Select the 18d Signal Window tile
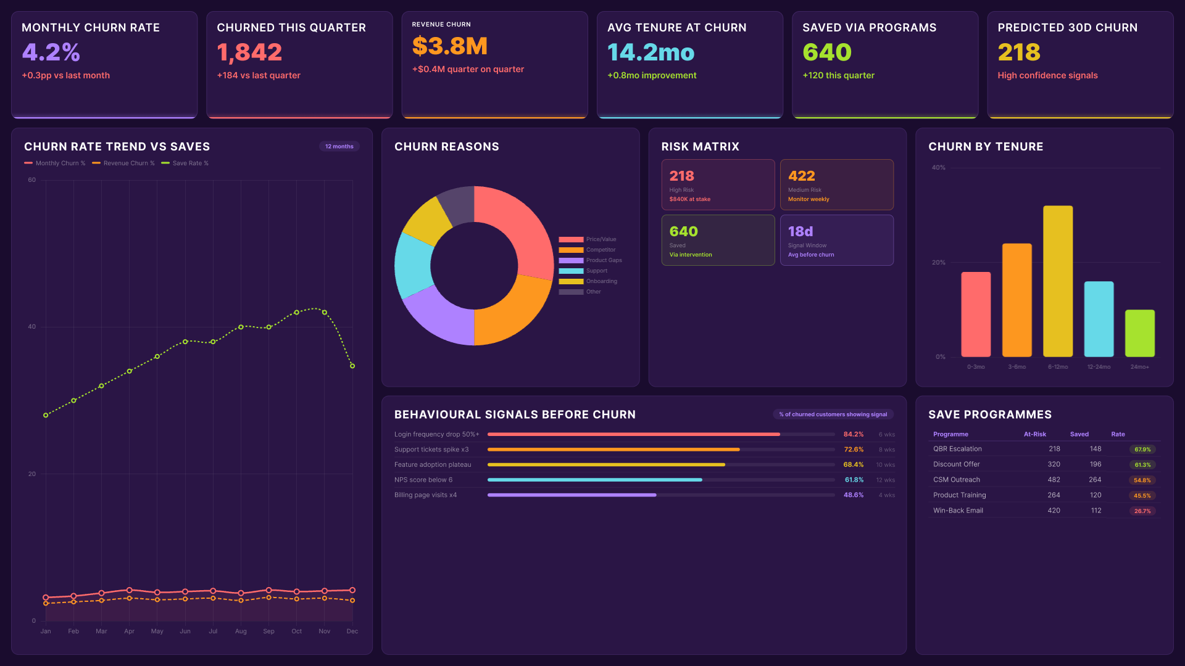This screenshot has height=666, width=1185. (x=837, y=240)
